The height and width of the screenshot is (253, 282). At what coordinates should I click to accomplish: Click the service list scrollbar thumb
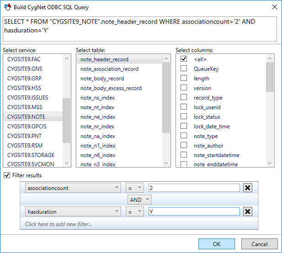(x=66, y=121)
